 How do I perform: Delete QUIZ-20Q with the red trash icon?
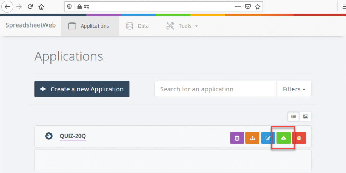point(299,138)
